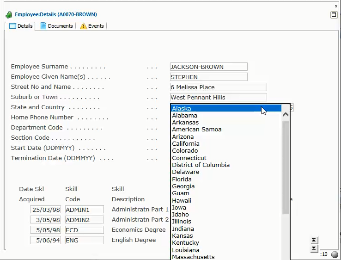Click the 5/06/94 date acquired field
341x260 pixels.
(46, 240)
